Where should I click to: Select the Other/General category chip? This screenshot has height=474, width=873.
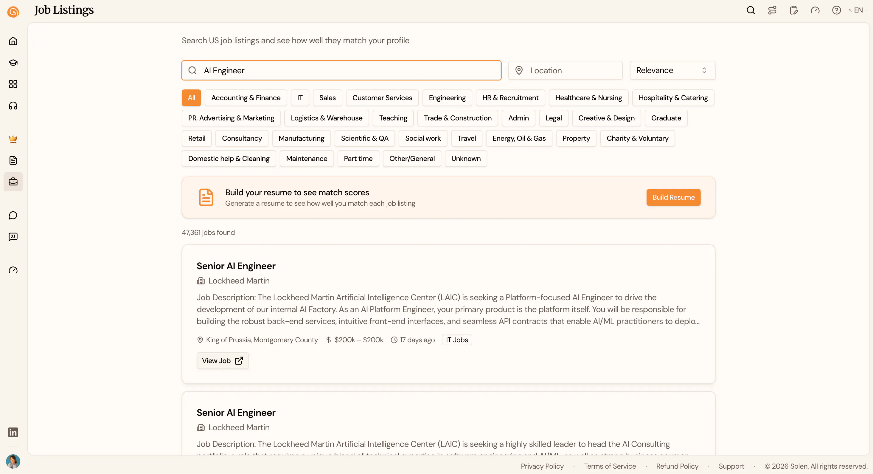pyautogui.click(x=412, y=159)
